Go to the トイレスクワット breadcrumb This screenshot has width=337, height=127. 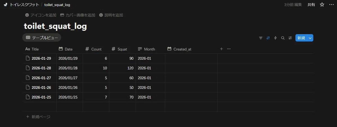pos(22,5)
